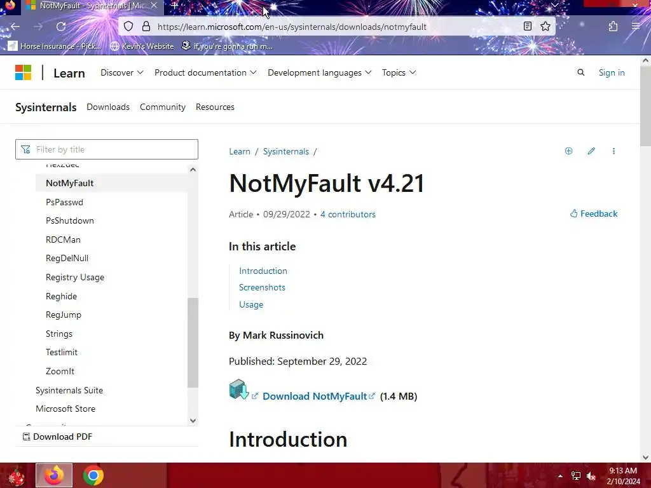651x488 pixels.
Task: Select Testlimit in the sidebar
Action: click(x=62, y=352)
